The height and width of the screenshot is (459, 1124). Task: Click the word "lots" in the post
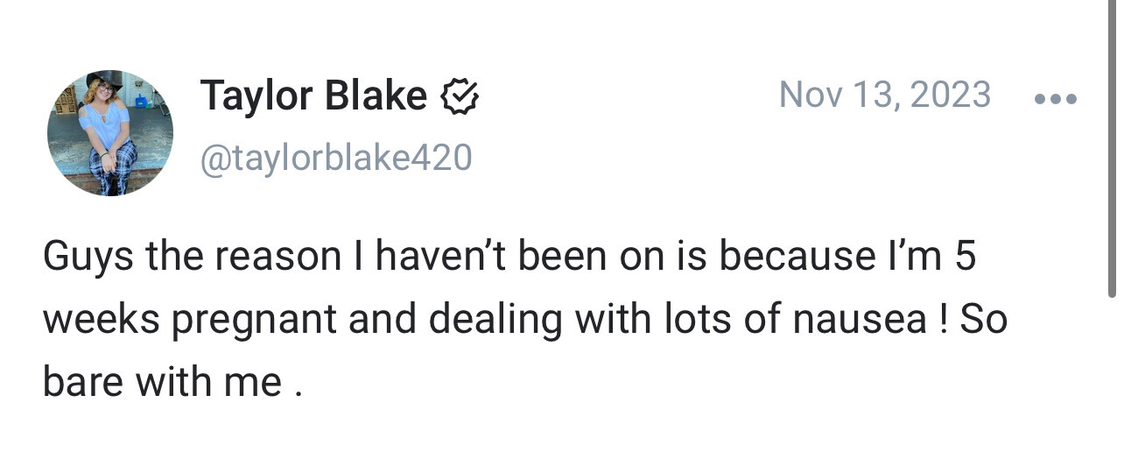pyautogui.click(x=692, y=320)
